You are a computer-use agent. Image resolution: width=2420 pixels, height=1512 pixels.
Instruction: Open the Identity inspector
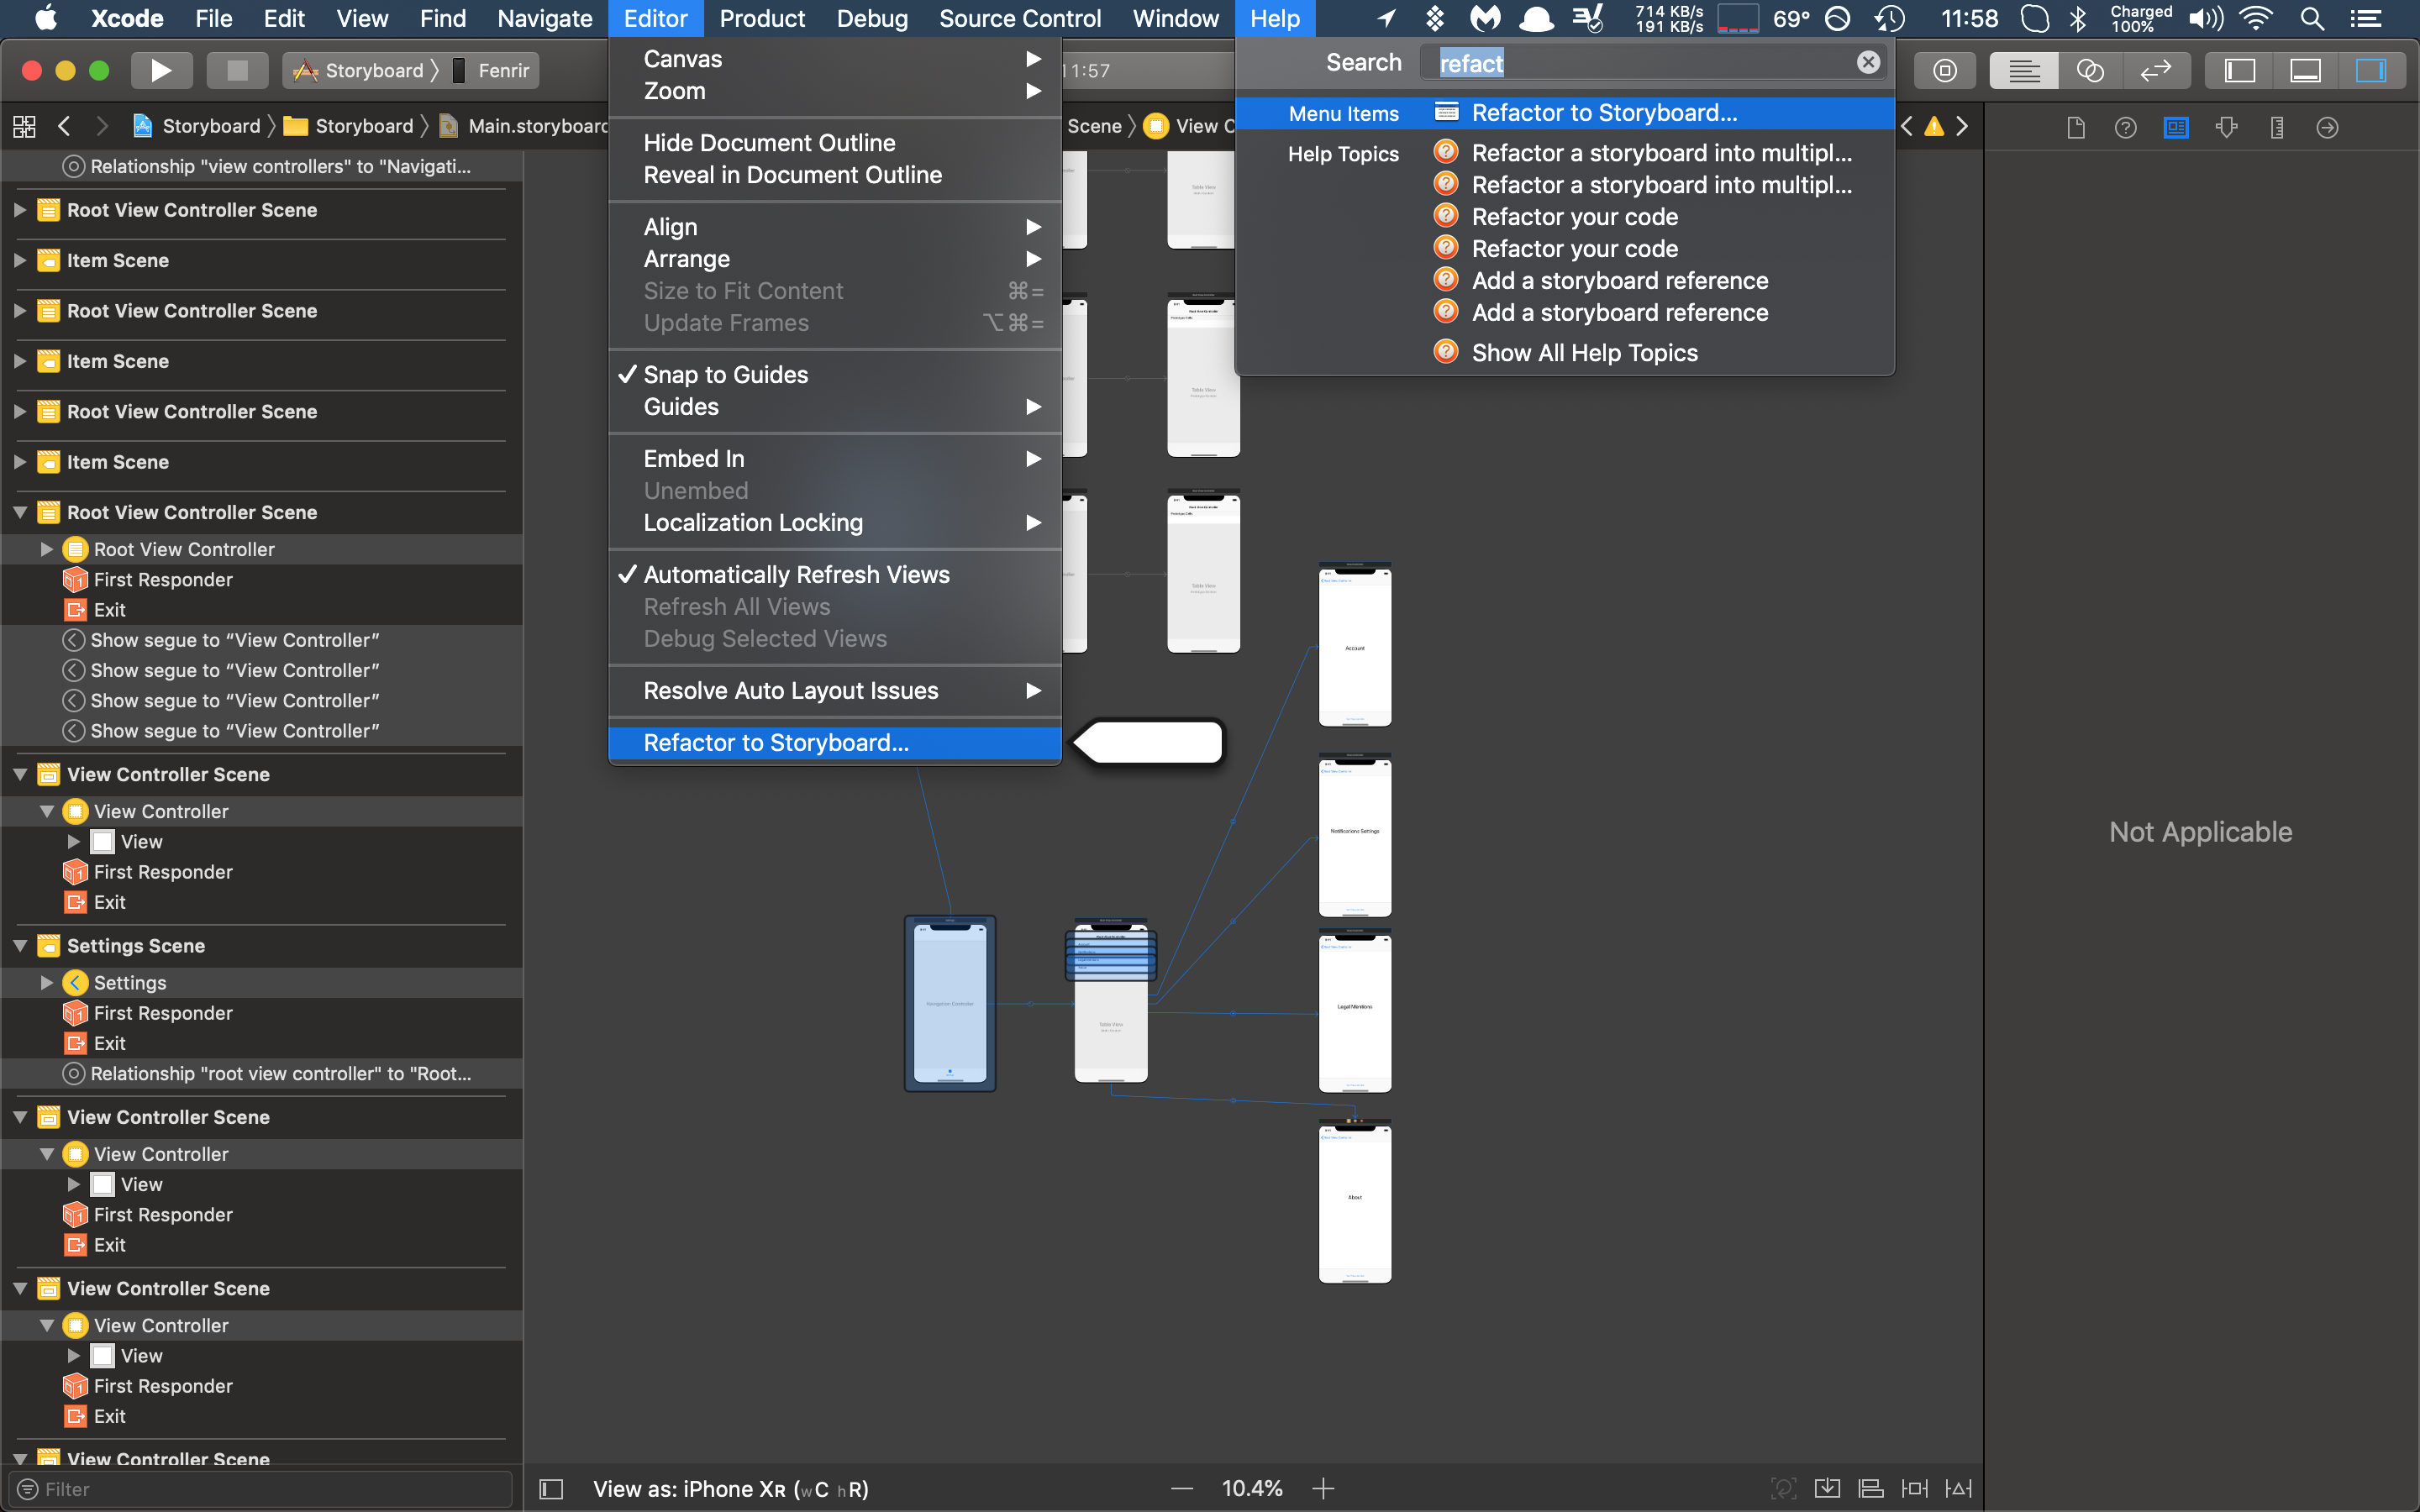pos(2176,127)
